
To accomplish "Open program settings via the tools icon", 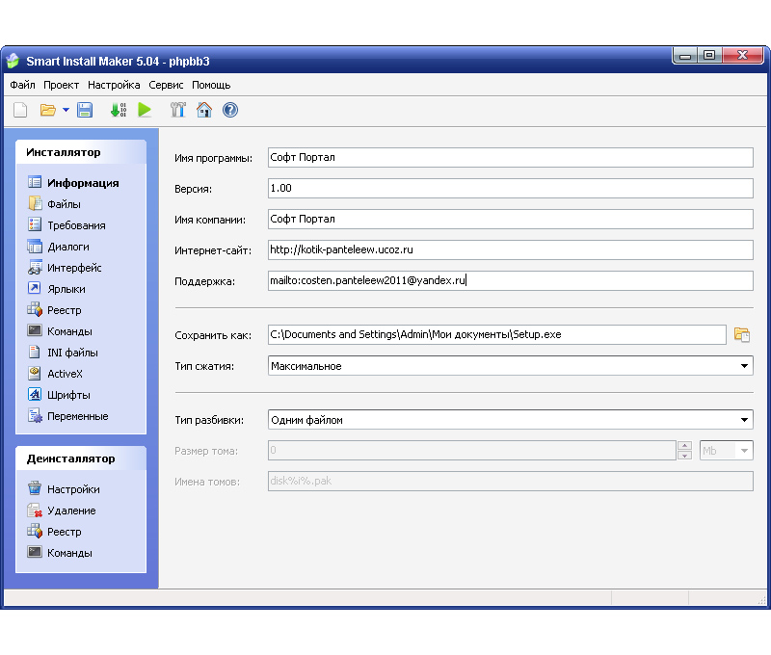I will 178,110.
